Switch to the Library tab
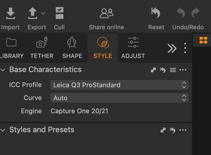211x155 pixels. (x=11, y=48)
